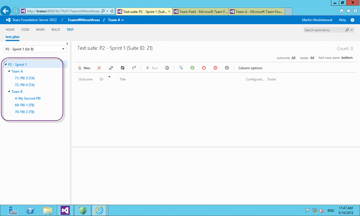Click the green Run play icon
This screenshot has width=360, height=216.
tap(148, 67)
